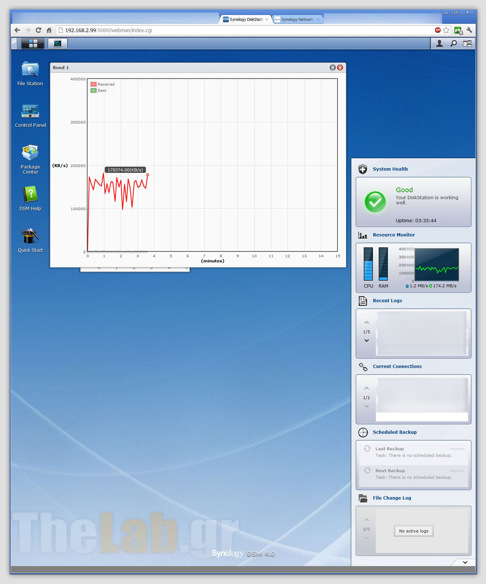The height and width of the screenshot is (584, 486).
Task: Click the green extension icon with badge
Action: (458, 30)
